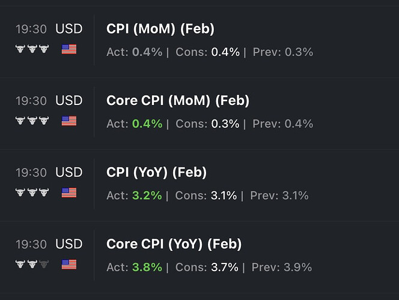Open the Core CPI (MoM) (Feb) event
This screenshot has height=300, width=399.
tap(177, 101)
